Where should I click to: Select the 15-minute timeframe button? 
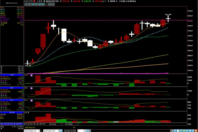point(36,5)
